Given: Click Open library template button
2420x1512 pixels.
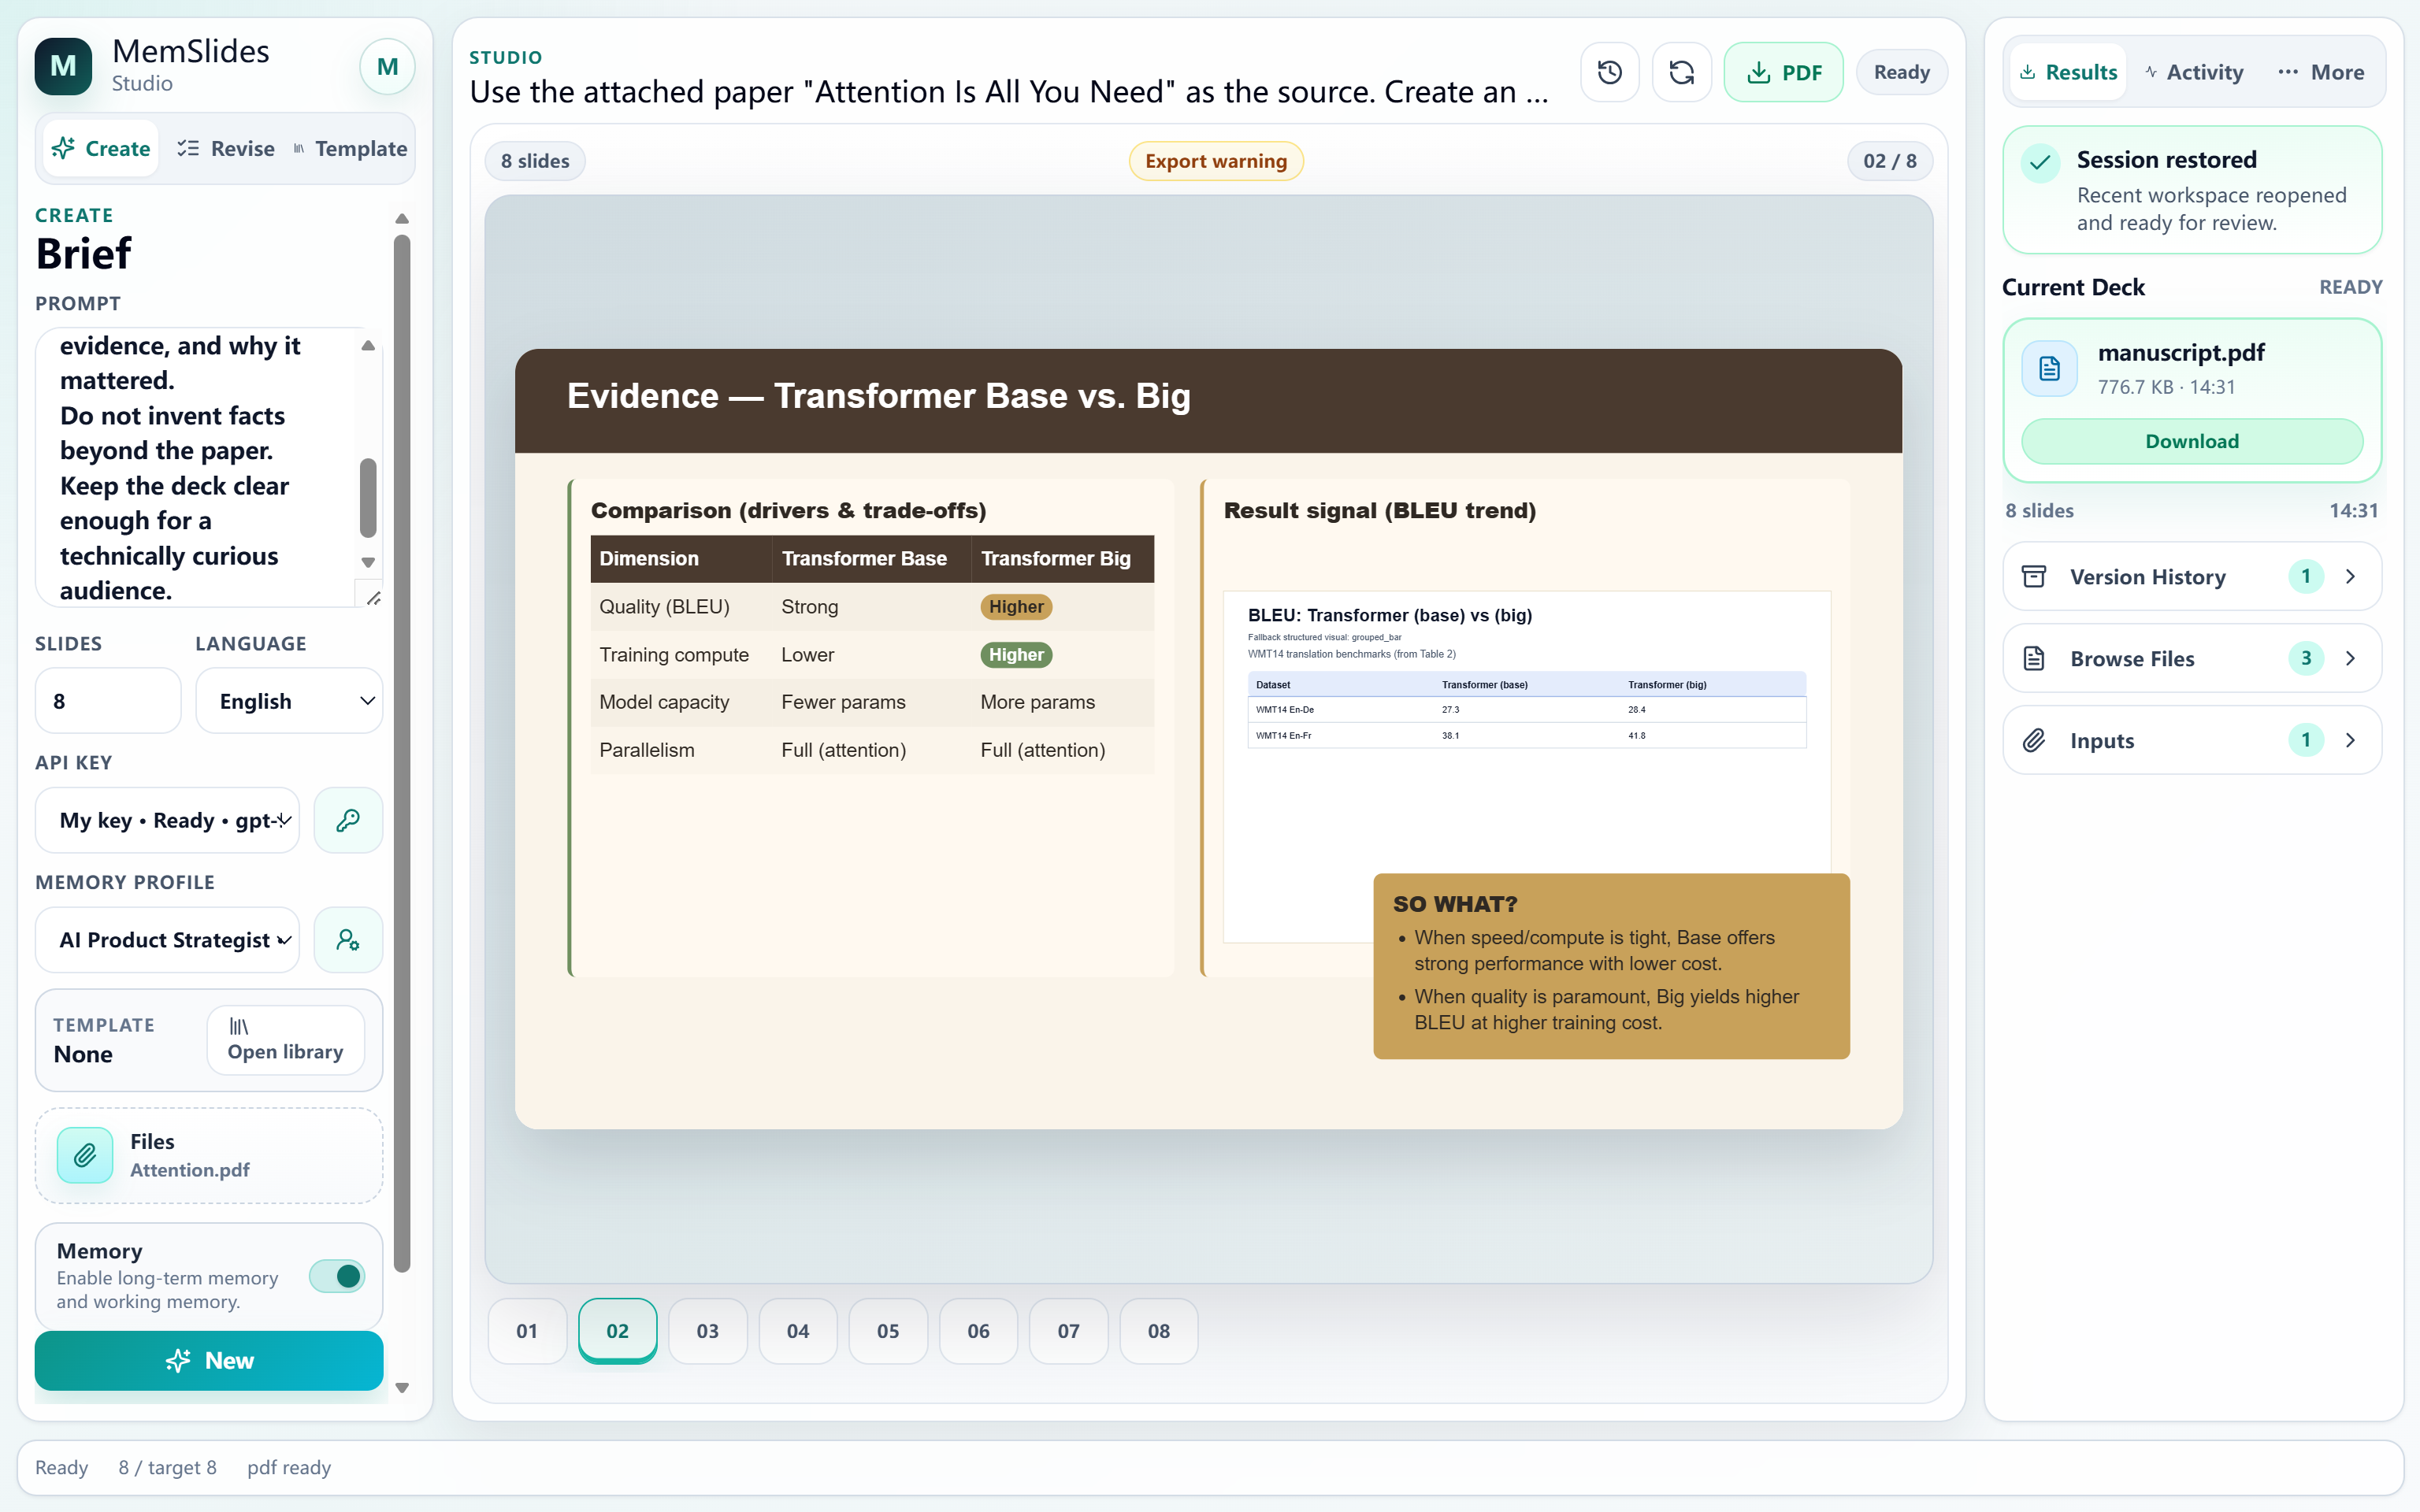Looking at the screenshot, I should click(286, 1040).
